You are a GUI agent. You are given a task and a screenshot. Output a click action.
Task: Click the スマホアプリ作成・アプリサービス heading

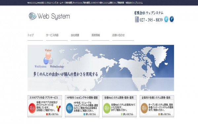click(x=44, y=98)
